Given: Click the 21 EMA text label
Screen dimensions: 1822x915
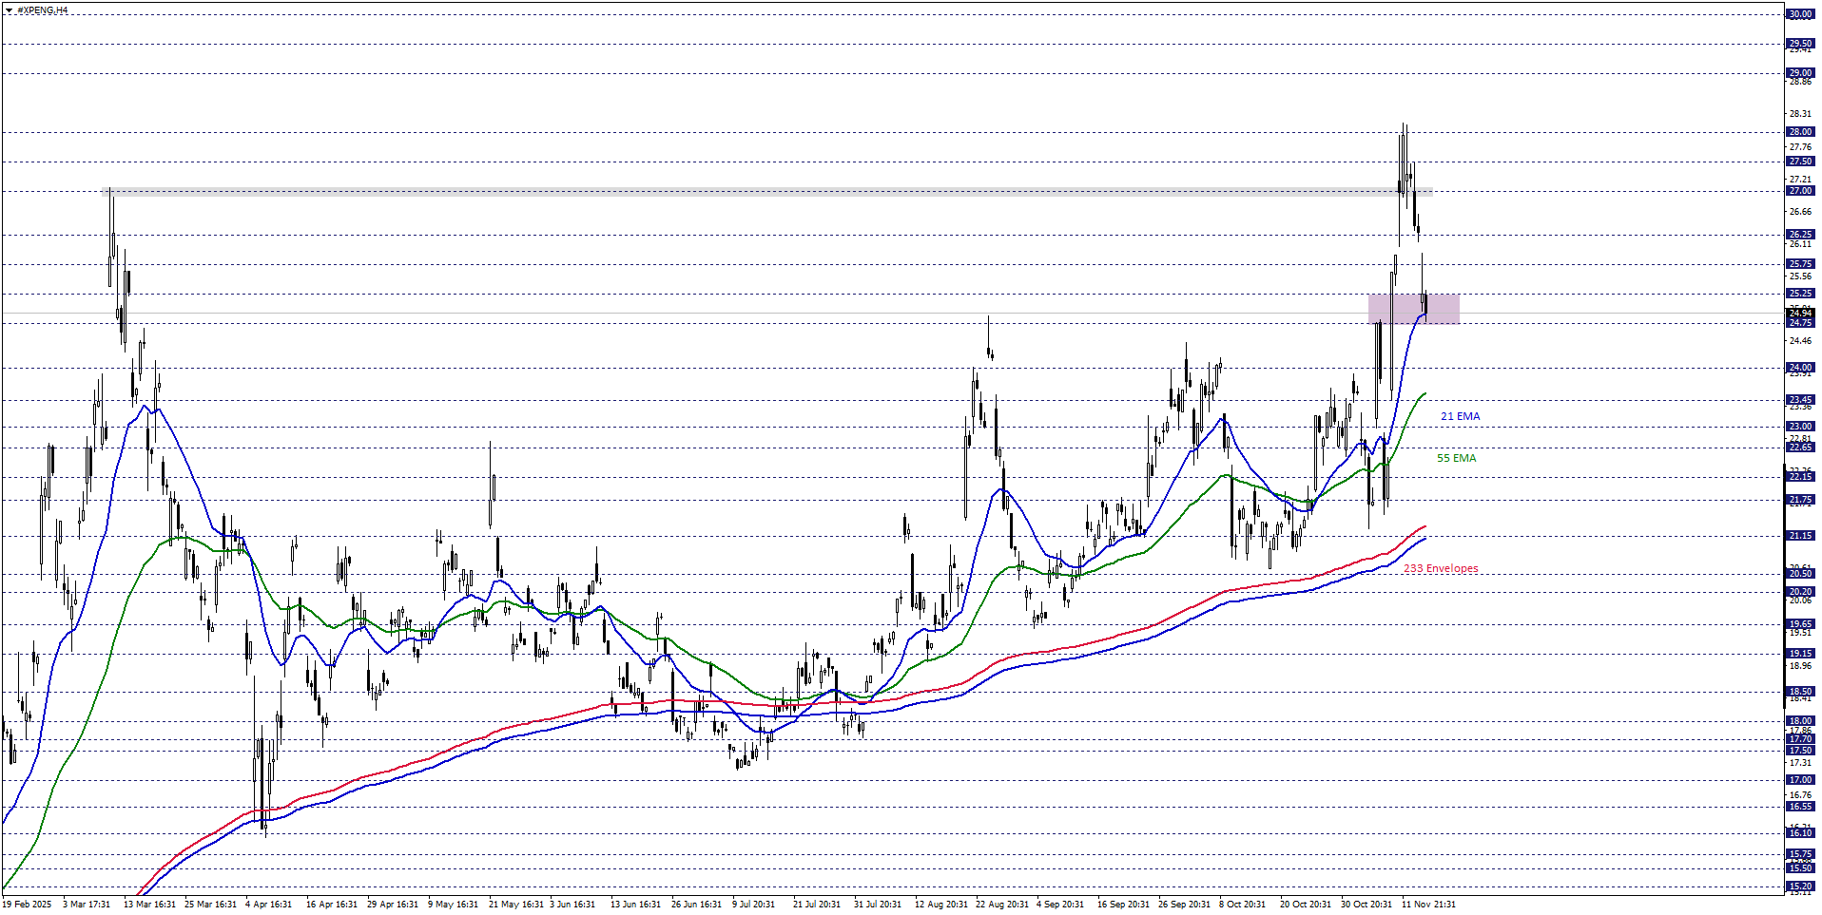Looking at the screenshot, I should point(1460,416).
